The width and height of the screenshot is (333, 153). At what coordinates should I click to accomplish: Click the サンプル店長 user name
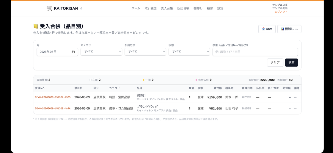click(x=280, y=5)
